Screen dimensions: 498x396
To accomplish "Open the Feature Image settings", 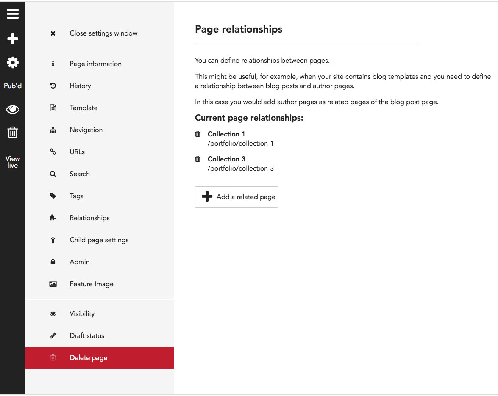I will coord(92,284).
